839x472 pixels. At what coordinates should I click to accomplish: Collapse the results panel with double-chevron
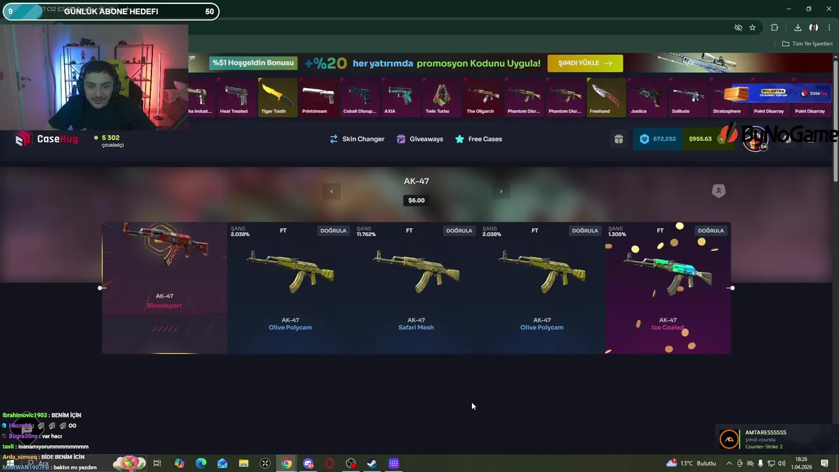718,191
